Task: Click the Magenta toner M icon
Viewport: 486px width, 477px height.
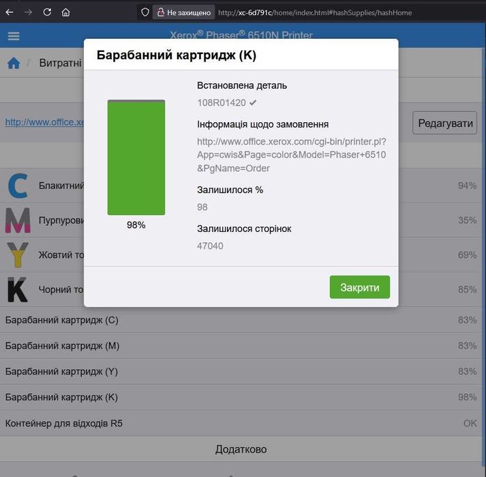Action: click(x=18, y=220)
